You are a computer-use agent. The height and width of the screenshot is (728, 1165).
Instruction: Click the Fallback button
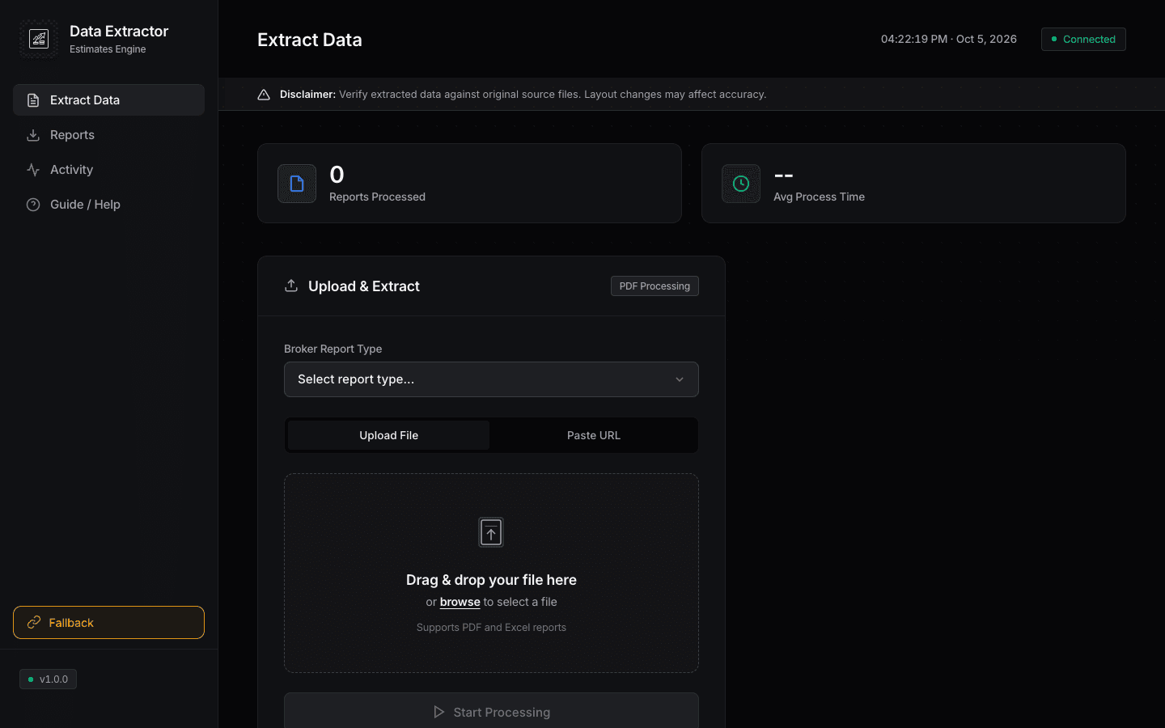click(x=108, y=623)
